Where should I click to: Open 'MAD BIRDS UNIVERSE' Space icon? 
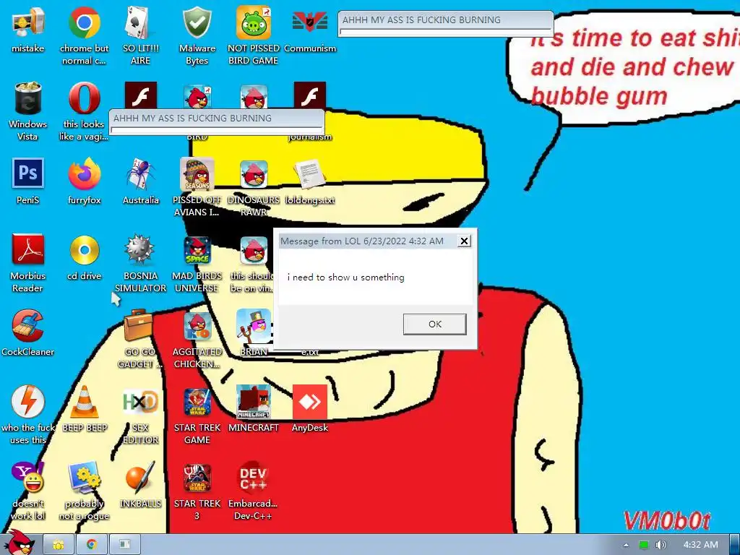[197, 249]
